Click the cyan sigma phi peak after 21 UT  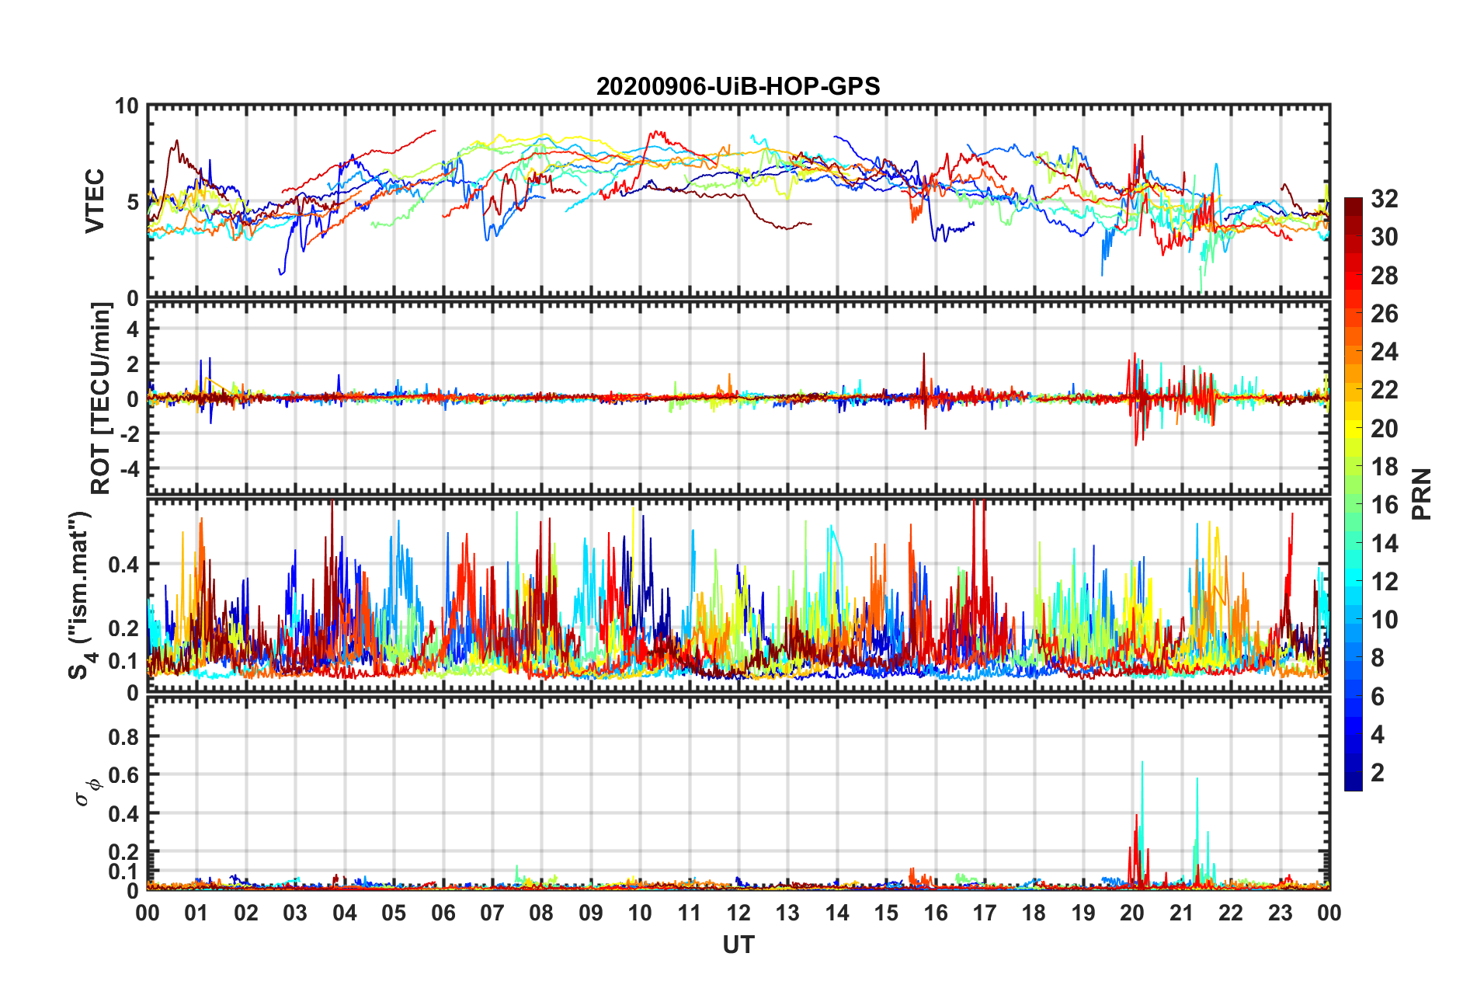[1197, 781]
